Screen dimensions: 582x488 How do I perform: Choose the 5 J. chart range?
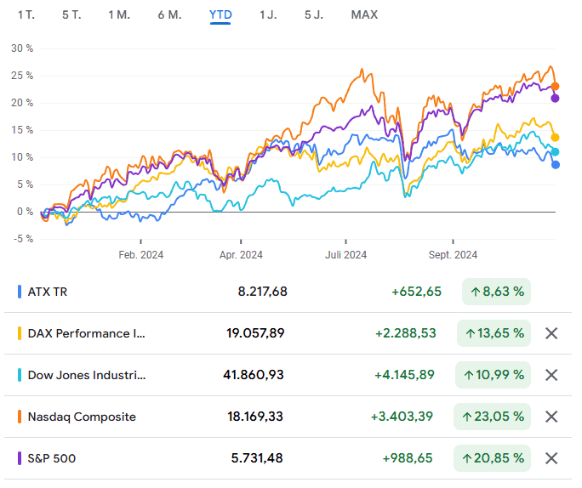click(313, 15)
